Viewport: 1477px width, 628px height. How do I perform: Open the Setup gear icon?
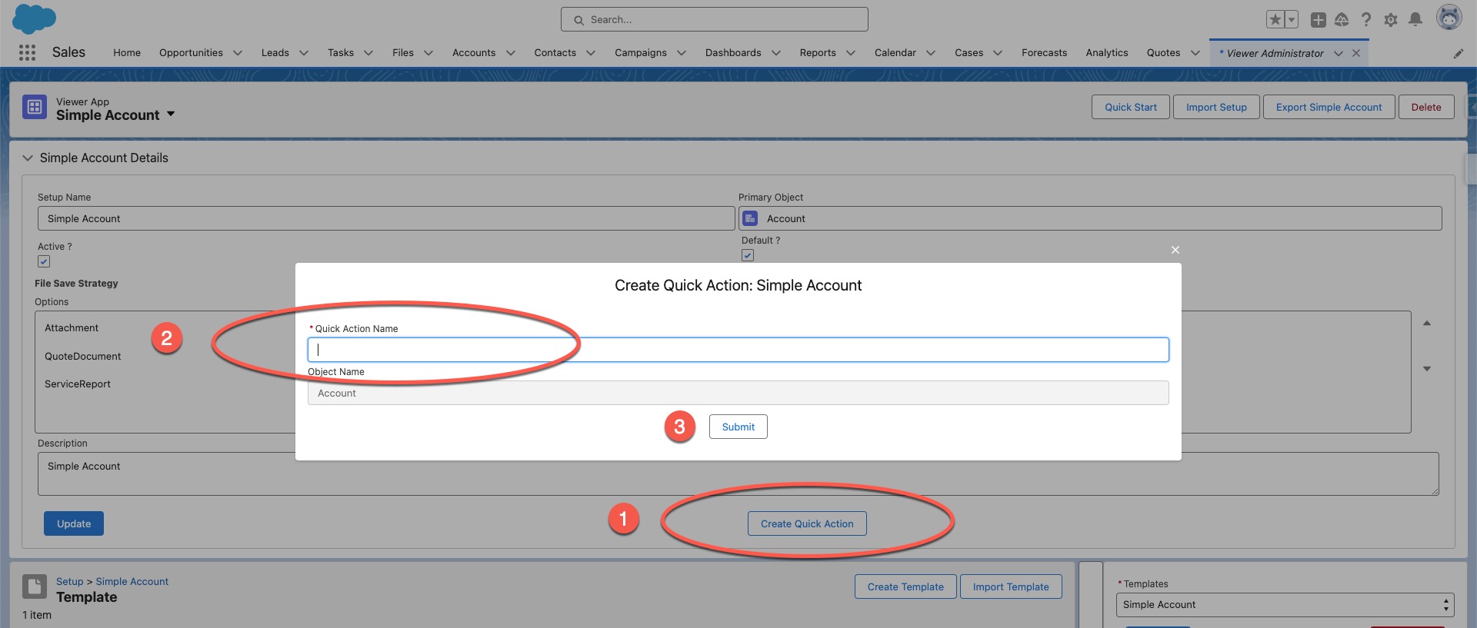1391,20
